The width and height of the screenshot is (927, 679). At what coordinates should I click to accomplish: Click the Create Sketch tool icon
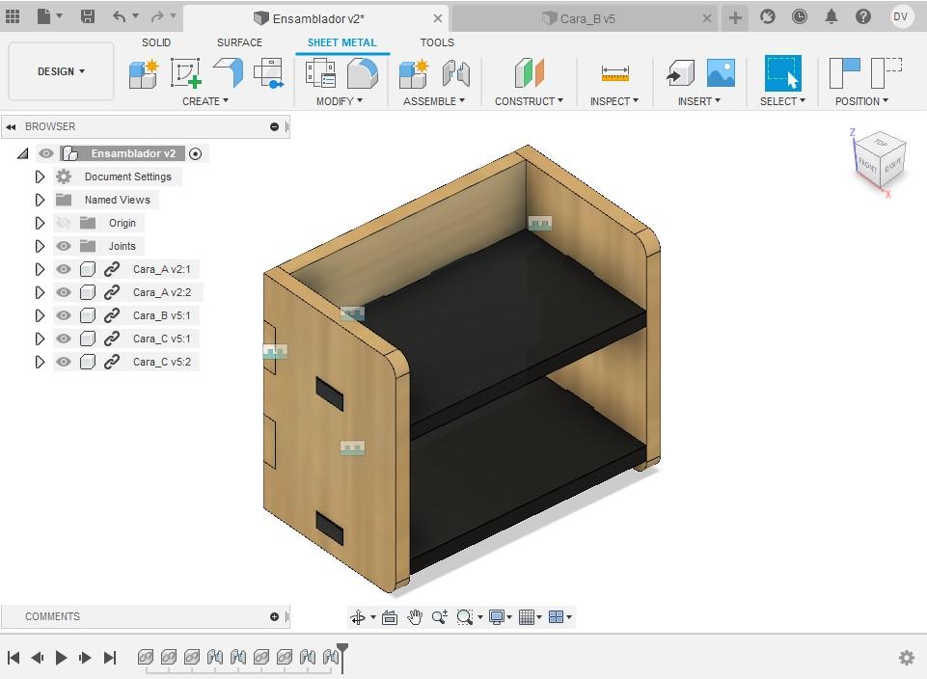185,73
